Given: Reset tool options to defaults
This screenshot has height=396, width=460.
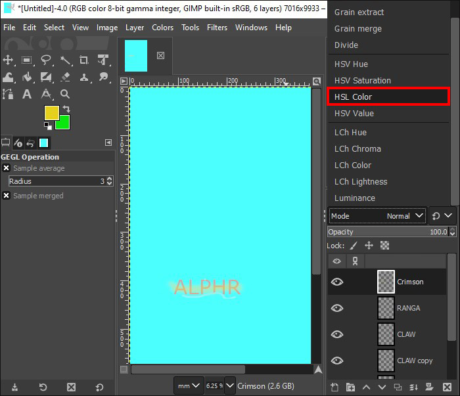Looking at the screenshot, I should tap(99, 387).
